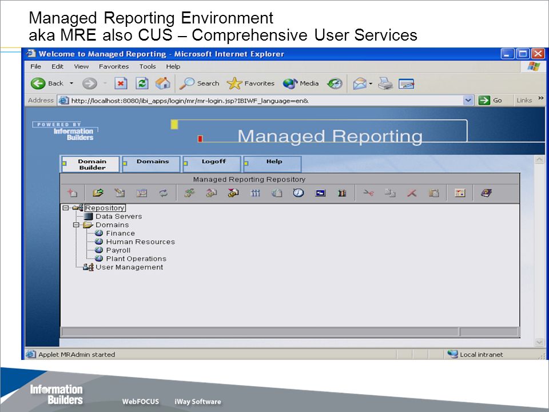Click the browser Forward arrow button

[90, 84]
